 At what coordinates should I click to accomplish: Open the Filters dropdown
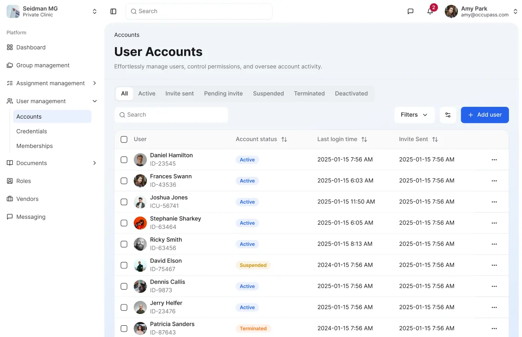pyautogui.click(x=414, y=115)
